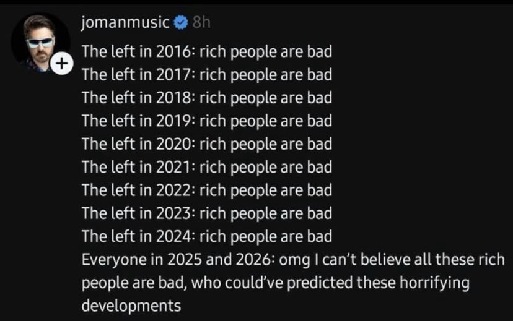Screen dimensions: 513x321
Task: Click the line about the left in 2021
Action: coord(207,167)
